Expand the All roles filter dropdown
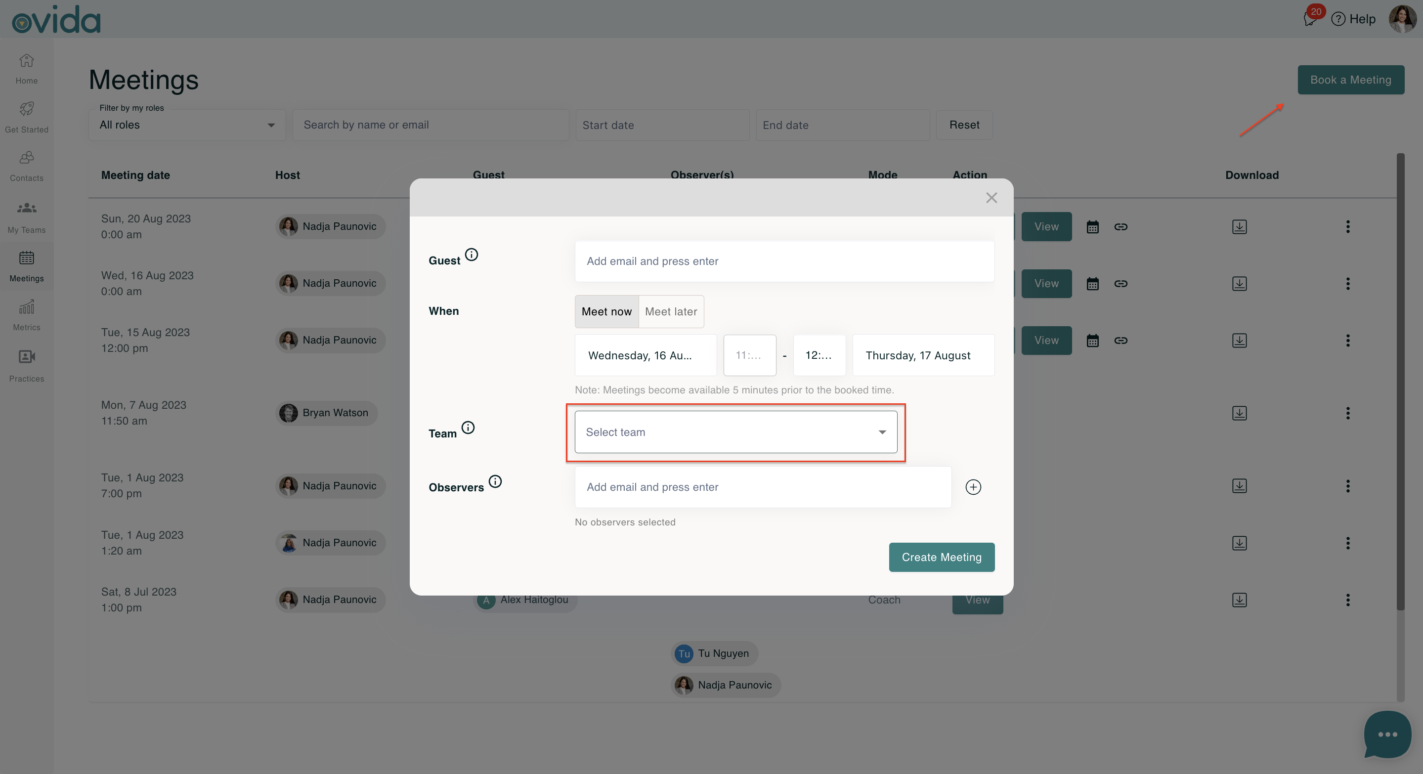Image resolution: width=1423 pixels, height=774 pixels. tap(187, 125)
